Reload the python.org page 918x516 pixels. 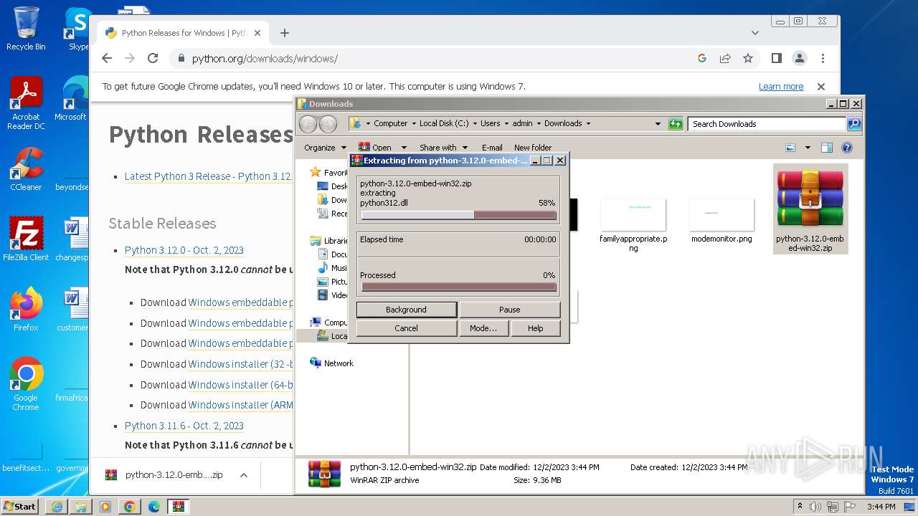coord(153,58)
